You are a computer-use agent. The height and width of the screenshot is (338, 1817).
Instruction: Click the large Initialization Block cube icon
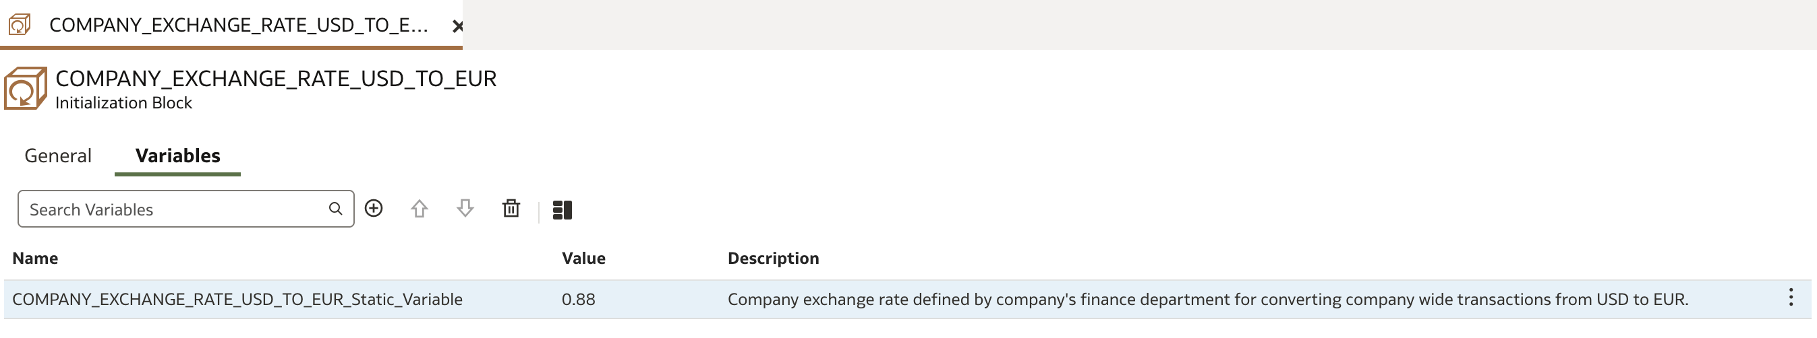(26, 88)
